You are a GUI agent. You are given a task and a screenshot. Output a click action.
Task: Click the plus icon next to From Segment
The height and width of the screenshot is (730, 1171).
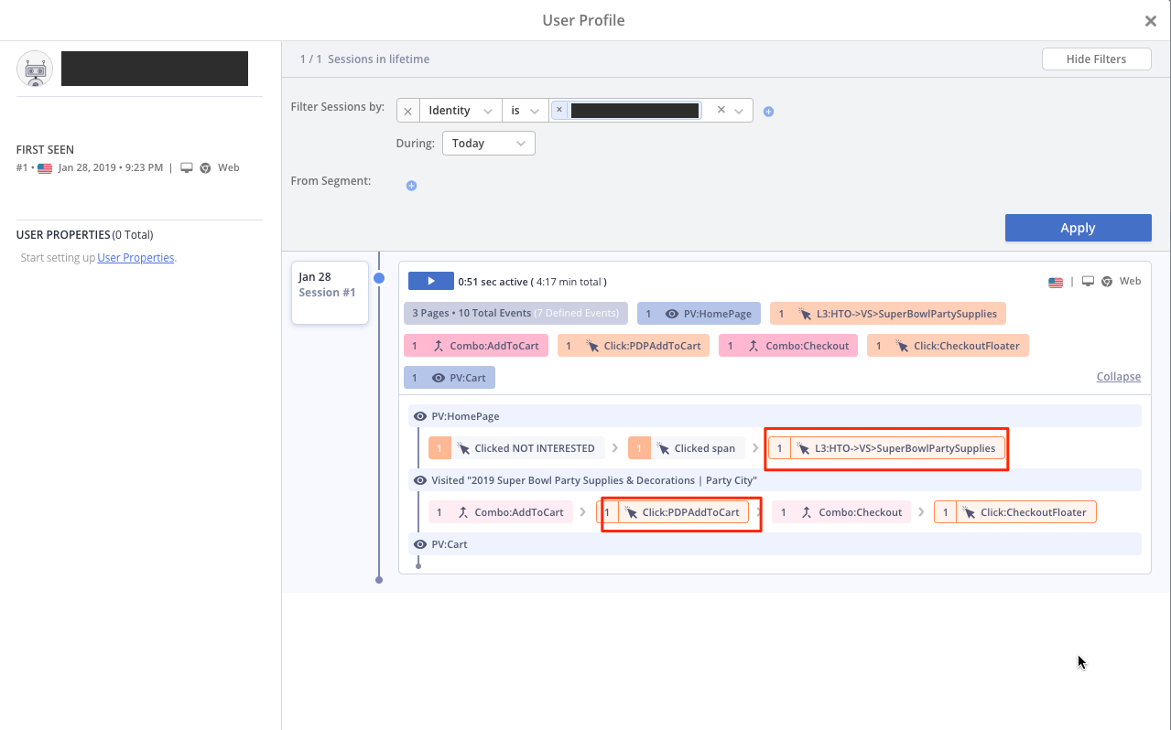pos(411,185)
